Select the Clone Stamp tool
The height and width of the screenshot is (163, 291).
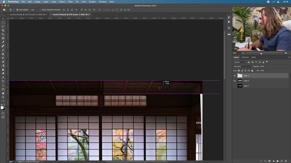pyautogui.click(x=3, y=54)
